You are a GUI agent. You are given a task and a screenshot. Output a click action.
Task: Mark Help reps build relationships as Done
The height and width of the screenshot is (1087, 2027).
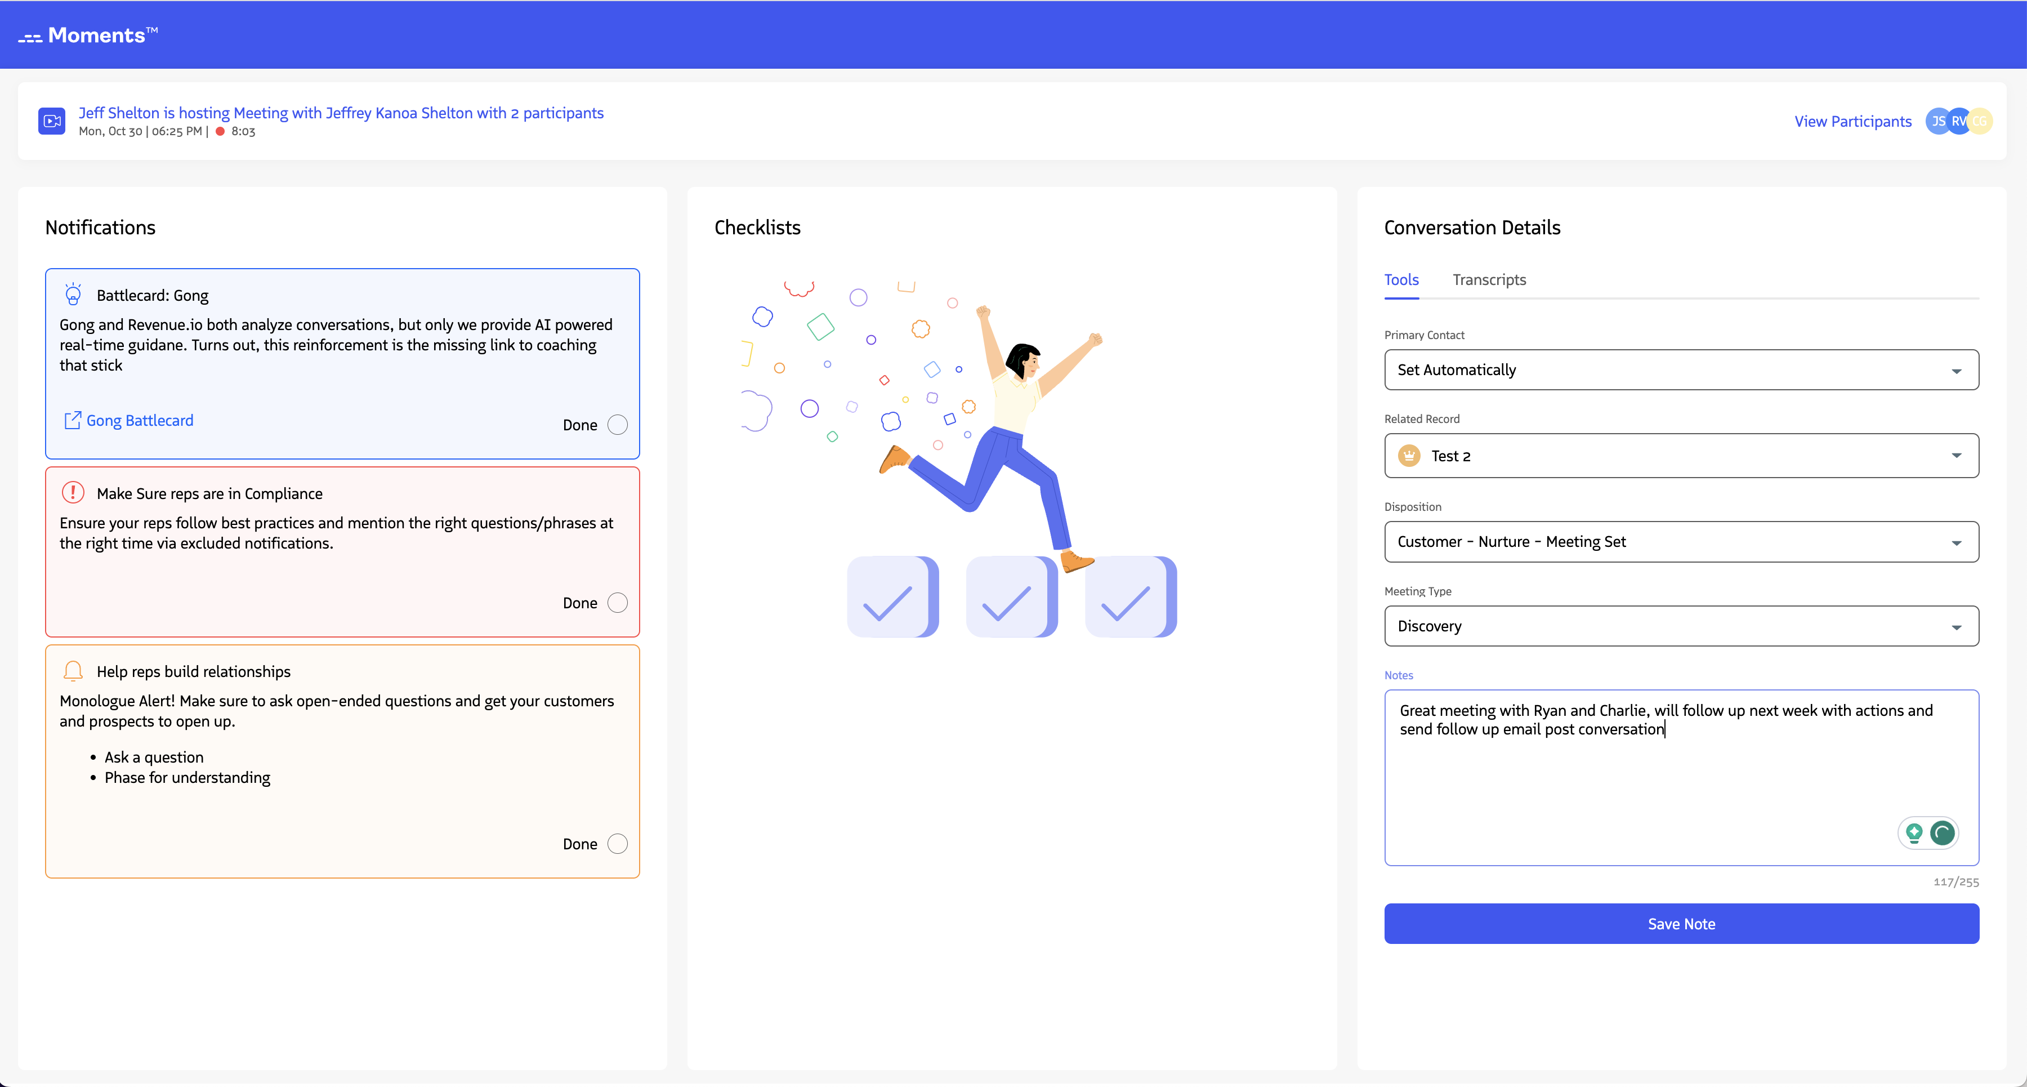pos(618,844)
